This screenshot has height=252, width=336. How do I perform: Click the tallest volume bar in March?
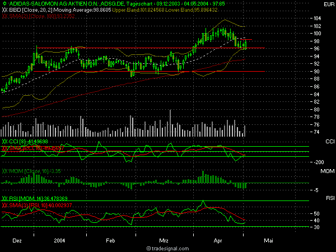(x=170, y=123)
